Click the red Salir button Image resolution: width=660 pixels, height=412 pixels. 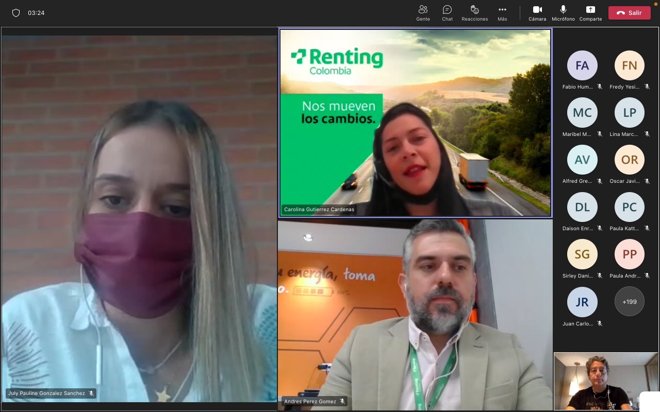click(x=629, y=13)
